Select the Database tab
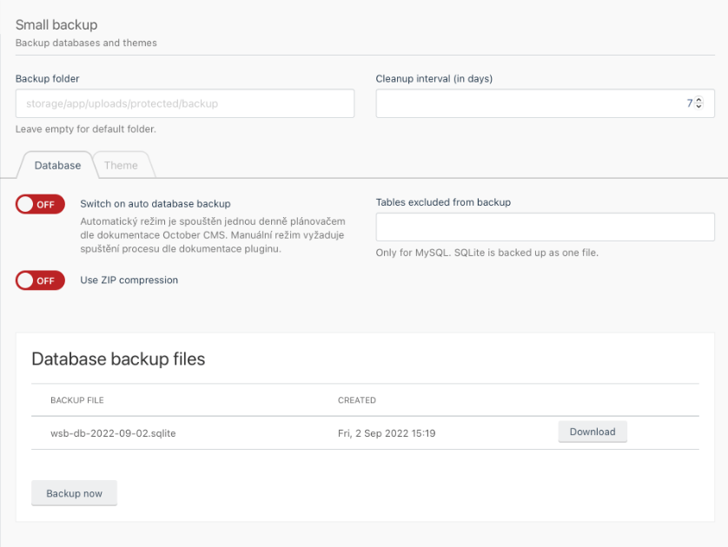 [x=57, y=165]
